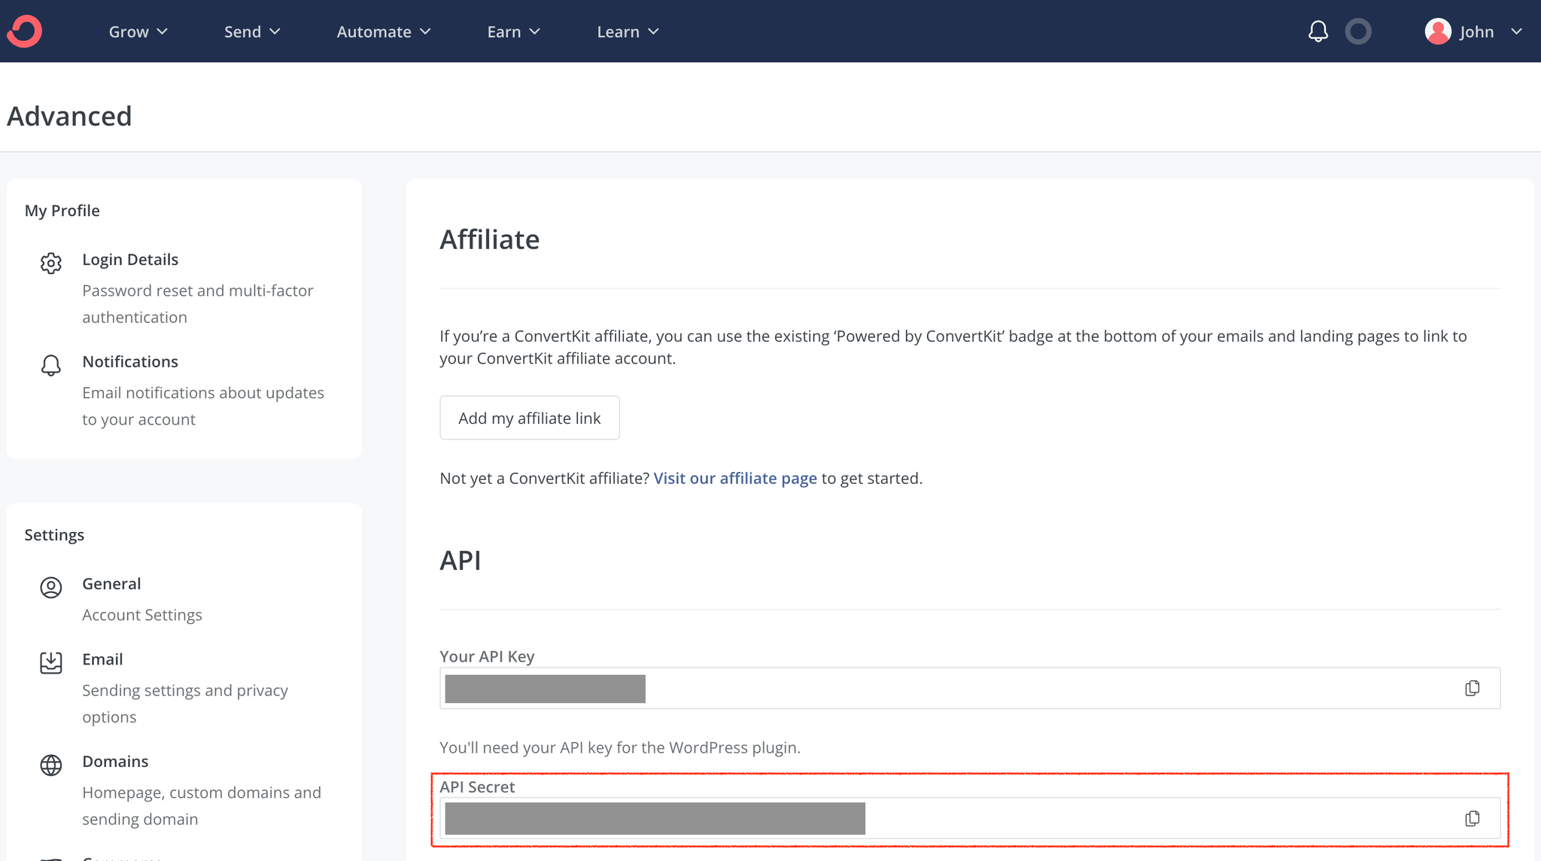Click the loading spinner status icon
The height and width of the screenshot is (861, 1541).
coord(1358,31)
